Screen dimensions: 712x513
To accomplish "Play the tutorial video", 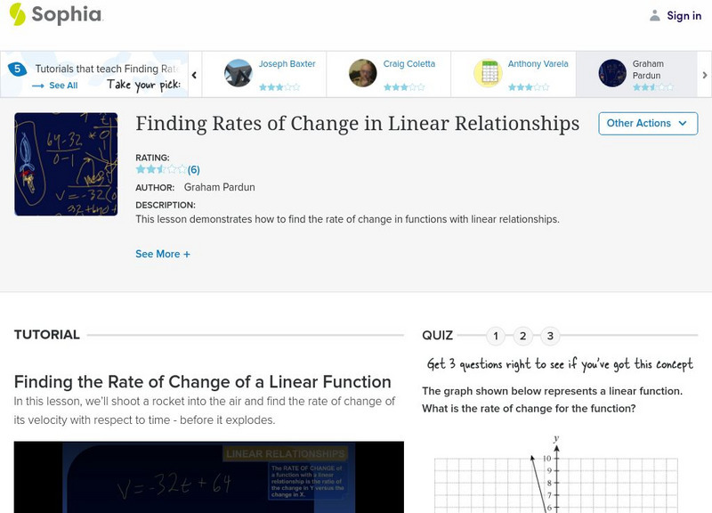I will click(x=208, y=476).
